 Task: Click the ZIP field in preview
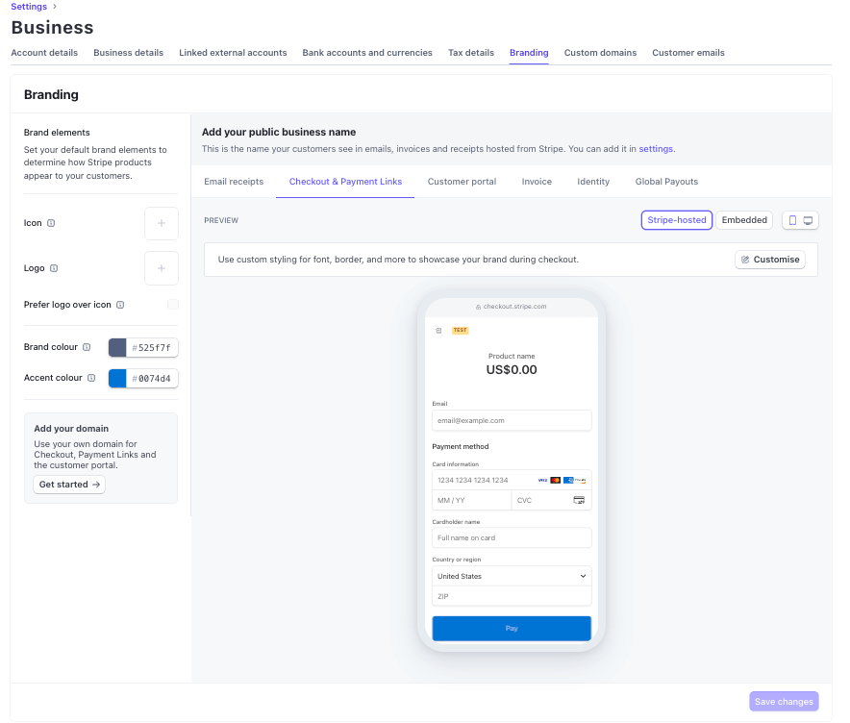(x=512, y=596)
